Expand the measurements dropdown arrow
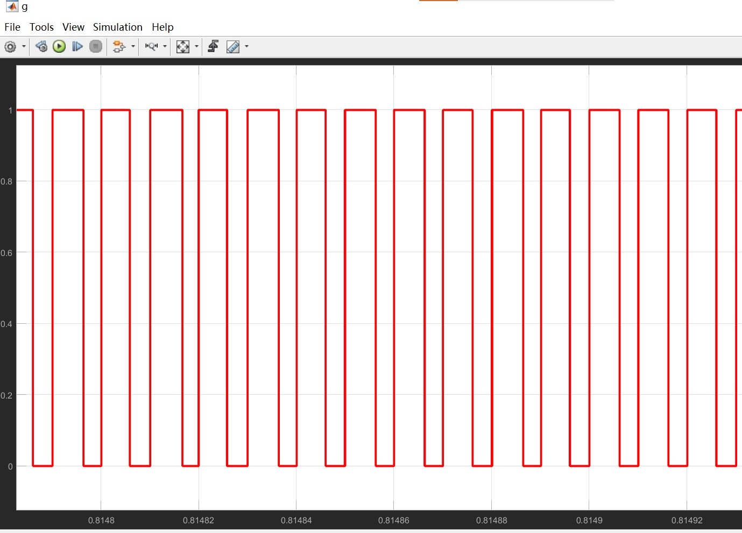The width and height of the screenshot is (742, 533). click(x=246, y=47)
